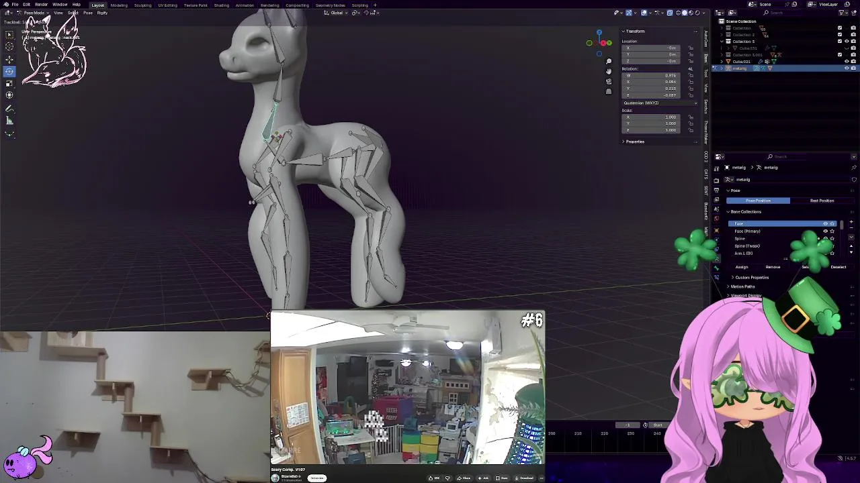This screenshot has width=860, height=483.
Task: Open Rigify menu in viewport header
Action: 102,13
